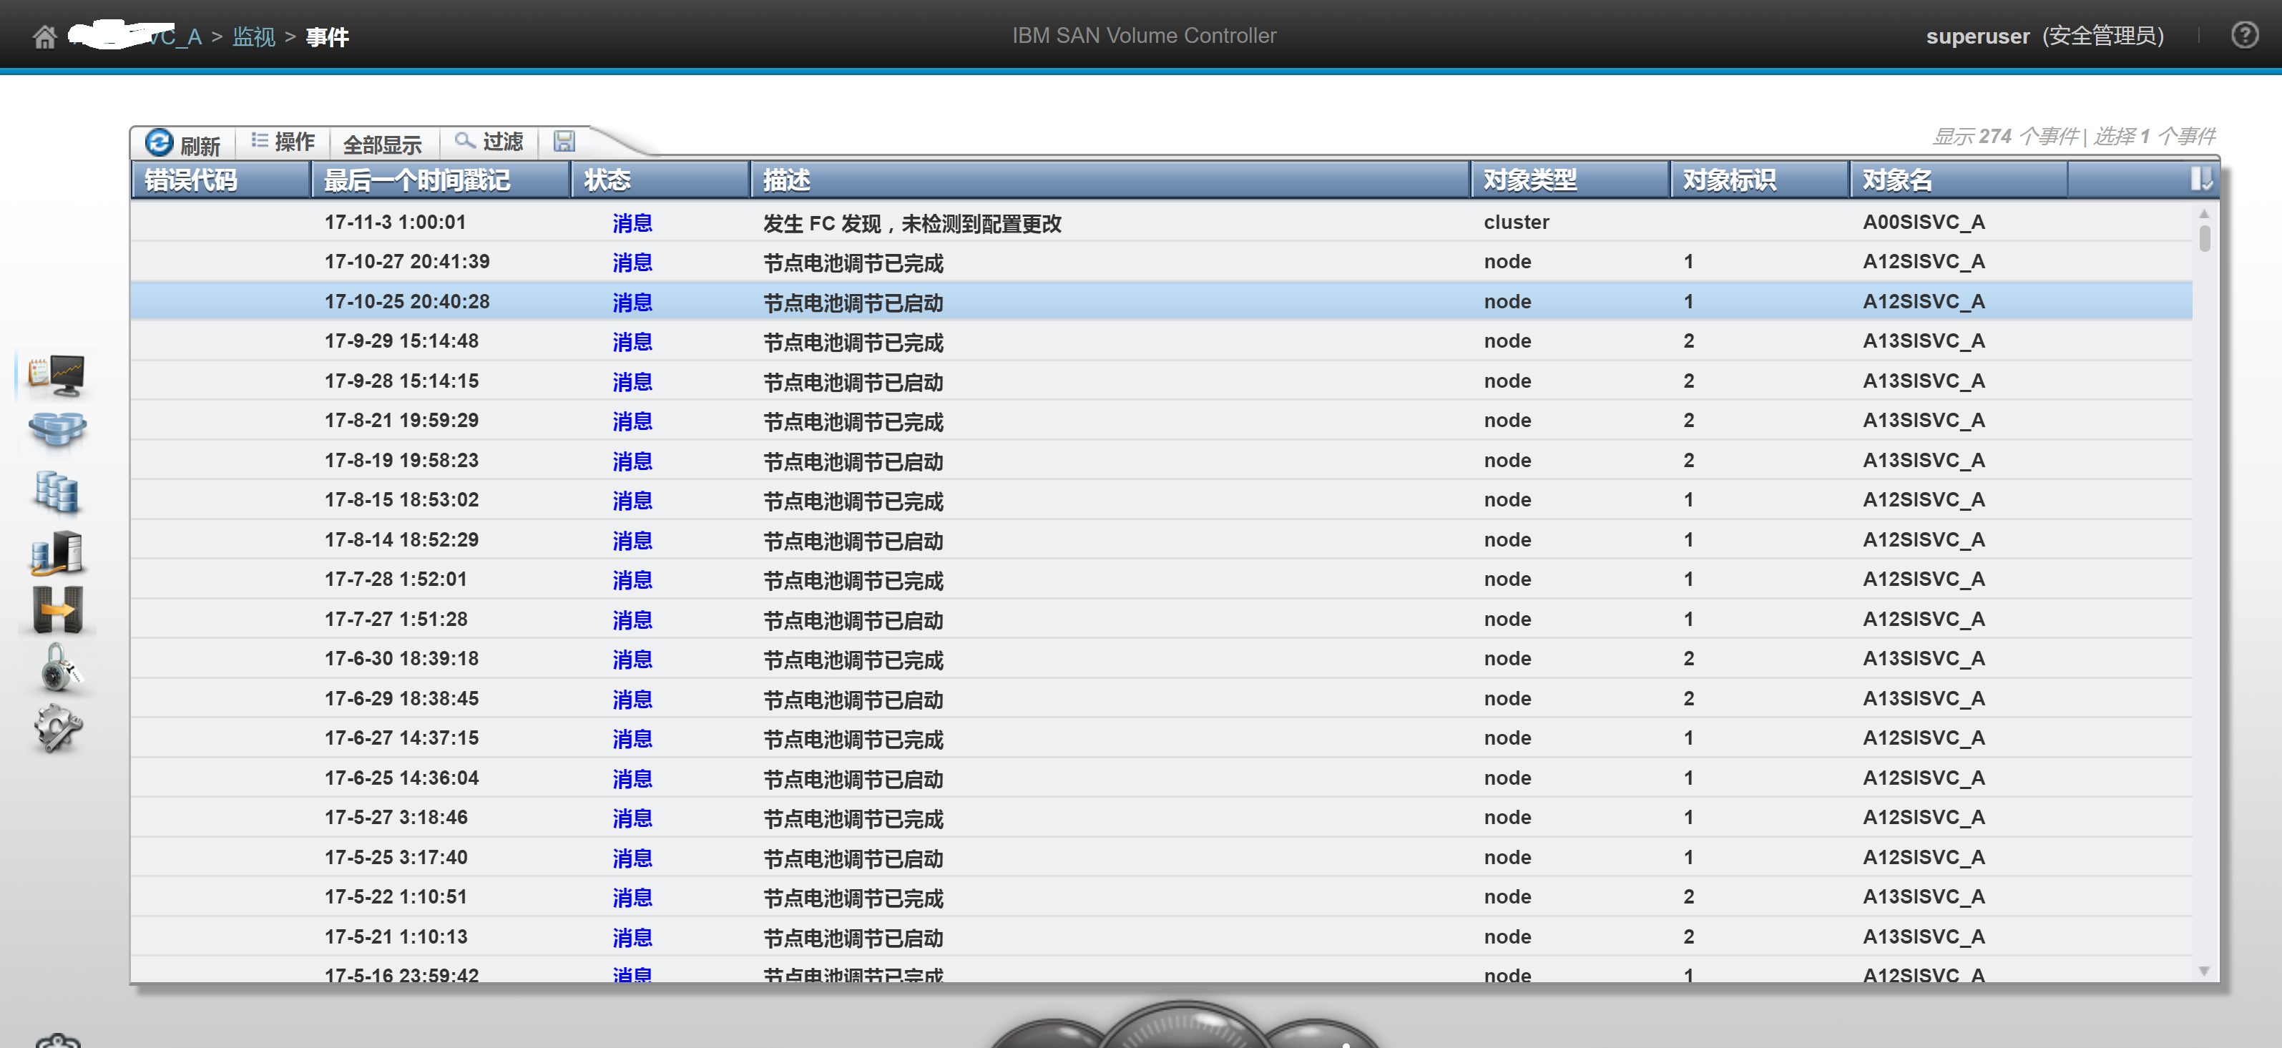This screenshot has width=2282, height=1048.
Task: Select the event dated 17-6-29 18:38:45
Action: tap(1160, 699)
